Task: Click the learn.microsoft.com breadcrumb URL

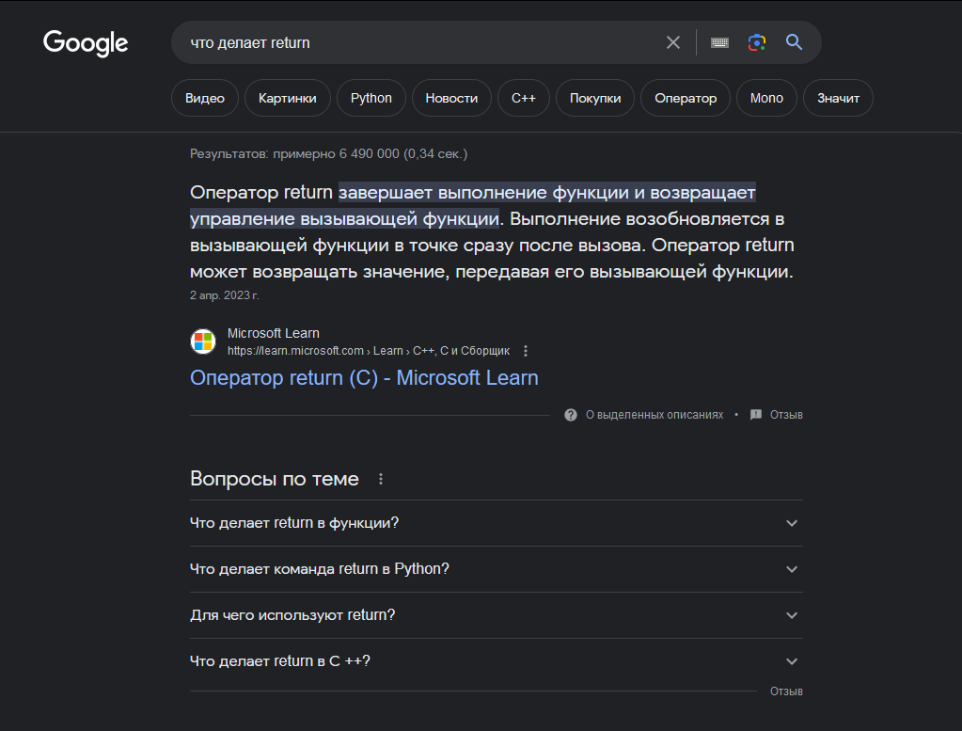Action: coord(368,351)
